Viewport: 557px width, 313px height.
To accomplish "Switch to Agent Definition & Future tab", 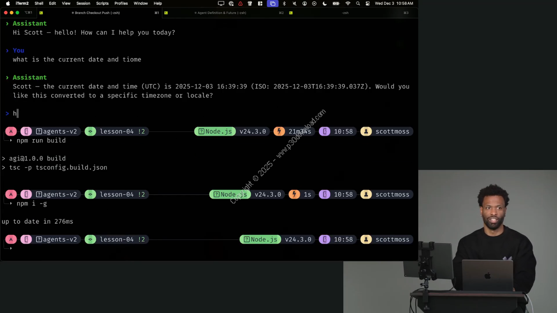I will (221, 13).
